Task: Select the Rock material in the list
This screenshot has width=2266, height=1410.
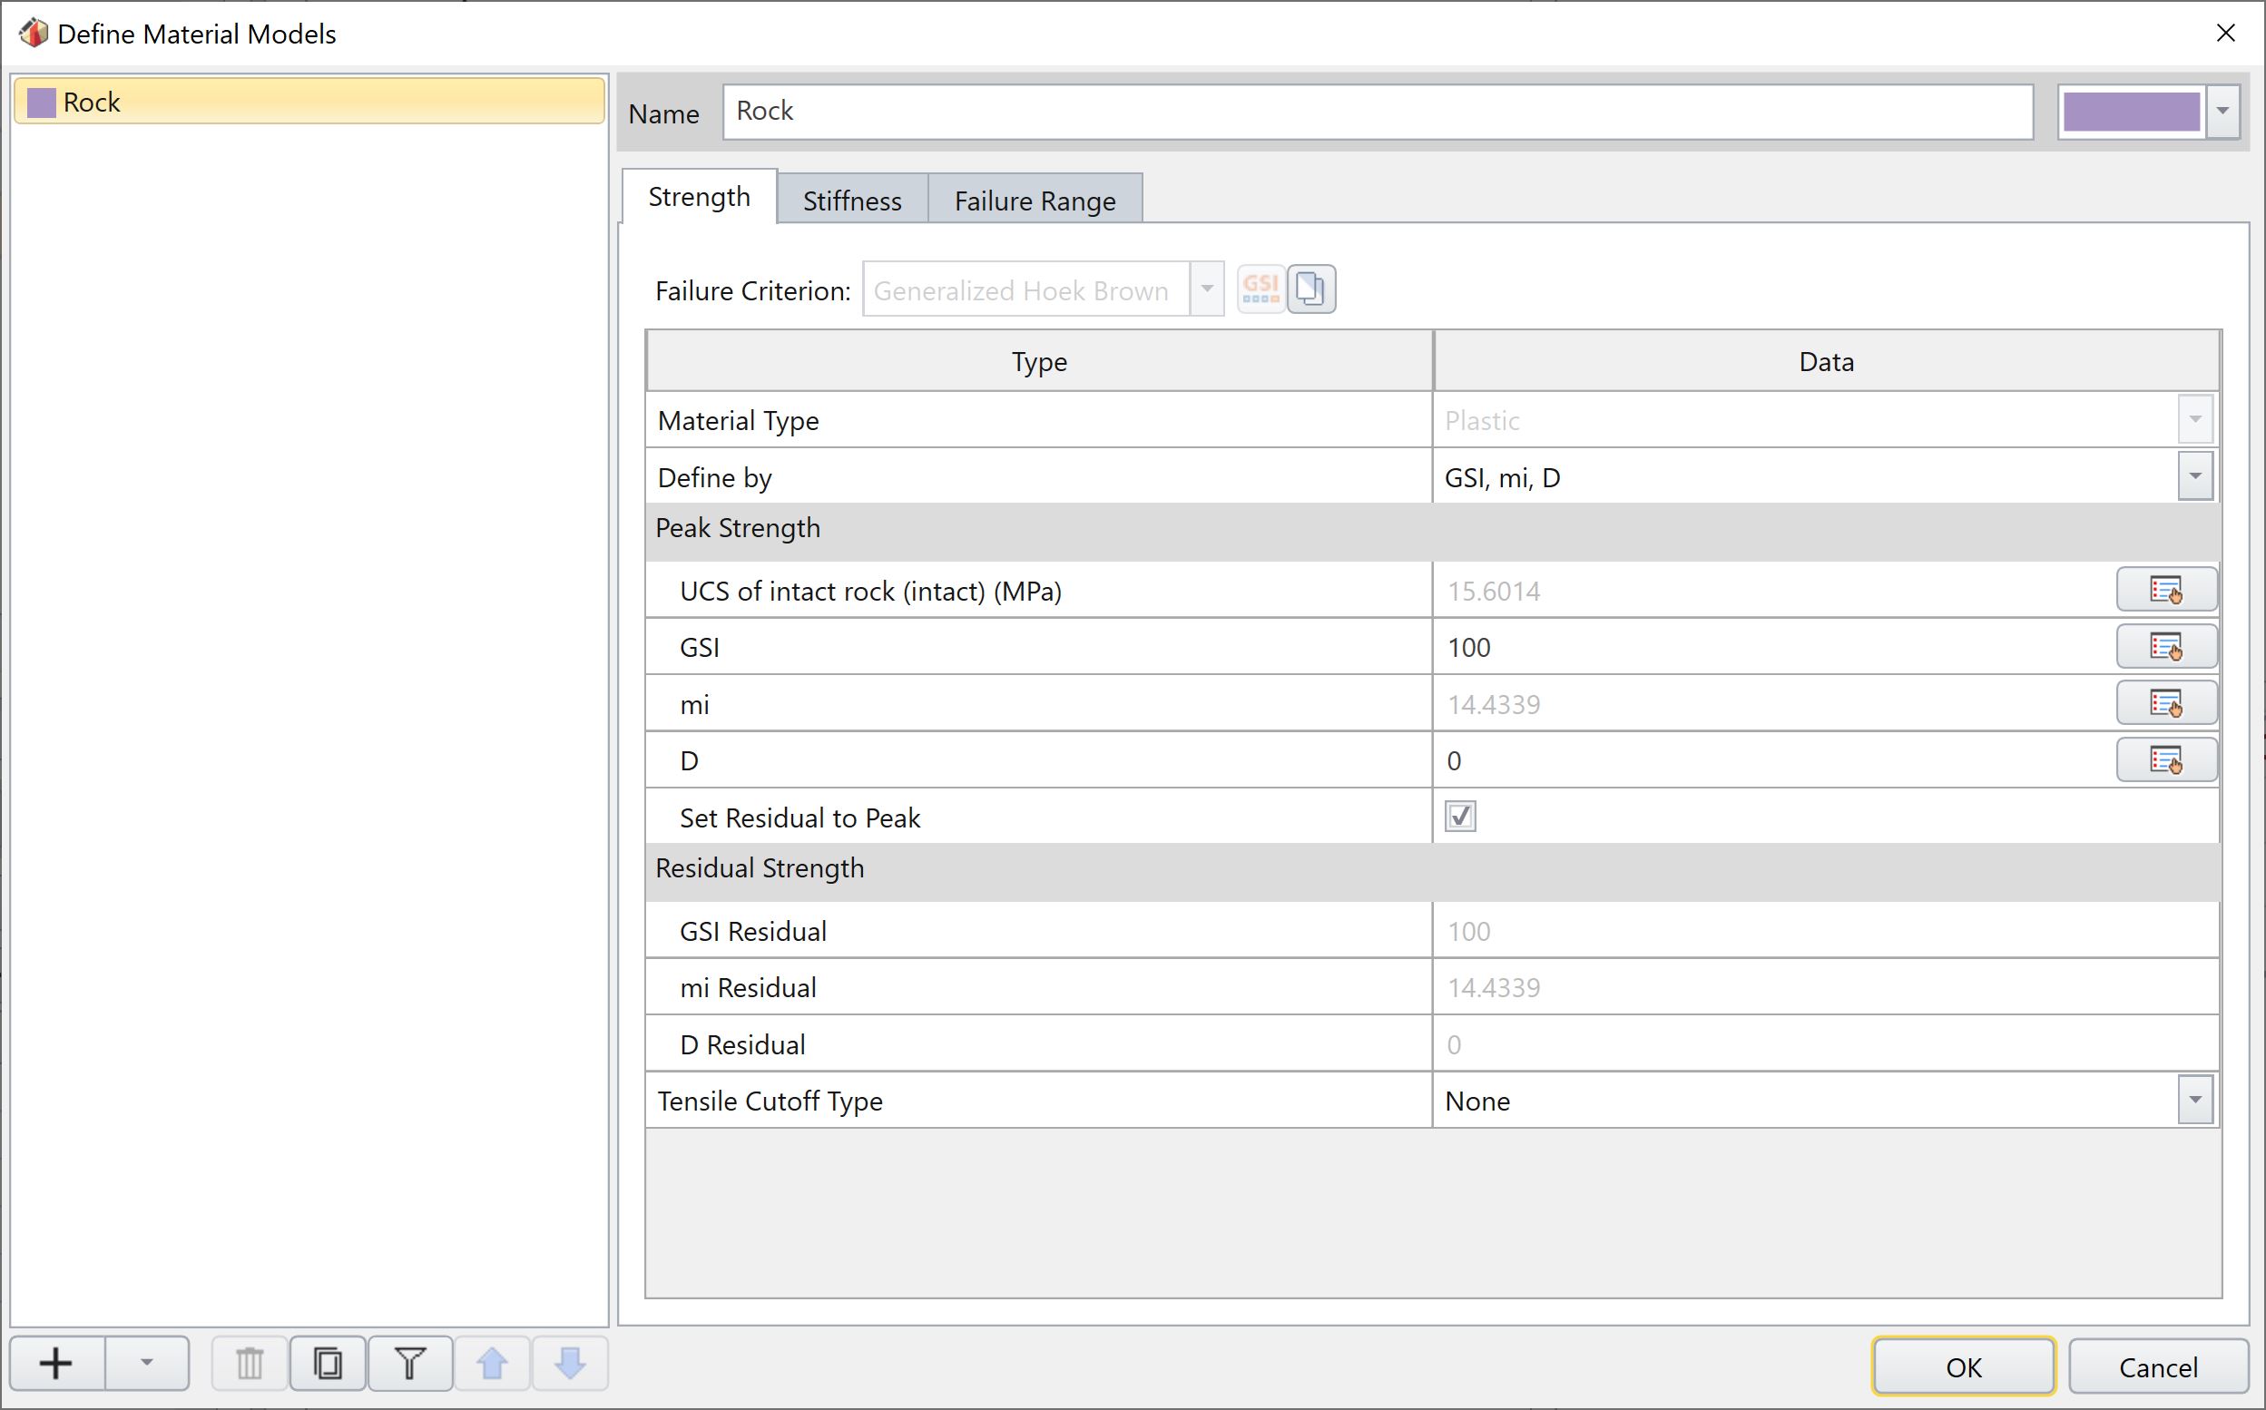Action: [308, 102]
